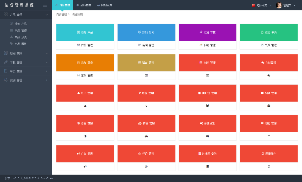Click the administrator avatar picture
Screen dimensions: 302x182
point(279,5)
